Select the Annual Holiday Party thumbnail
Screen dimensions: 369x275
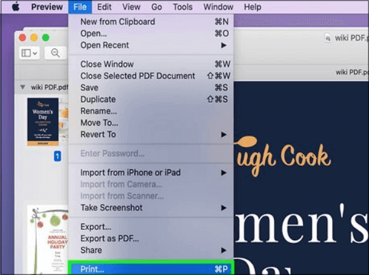pyautogui.click(x=48, y=239)
